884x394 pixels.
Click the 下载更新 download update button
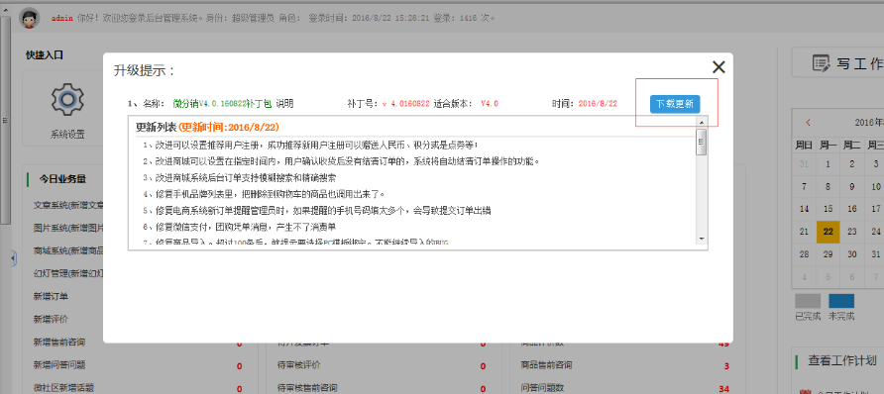click(675, 104)
